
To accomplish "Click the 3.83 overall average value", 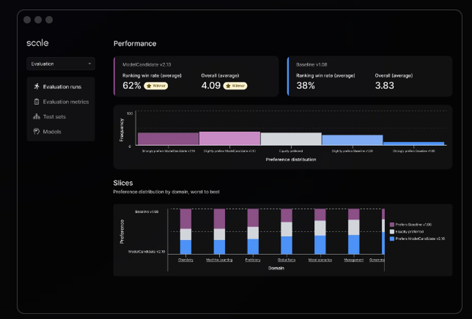I will pos(384,86).
